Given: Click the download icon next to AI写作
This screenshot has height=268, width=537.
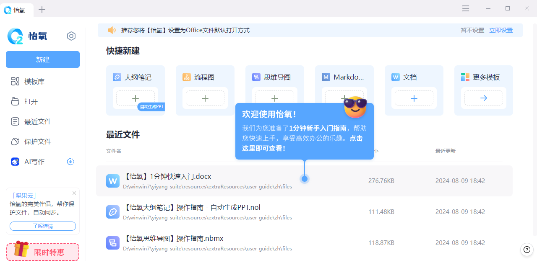Looking at the screenshot, I should pos(70,162).
